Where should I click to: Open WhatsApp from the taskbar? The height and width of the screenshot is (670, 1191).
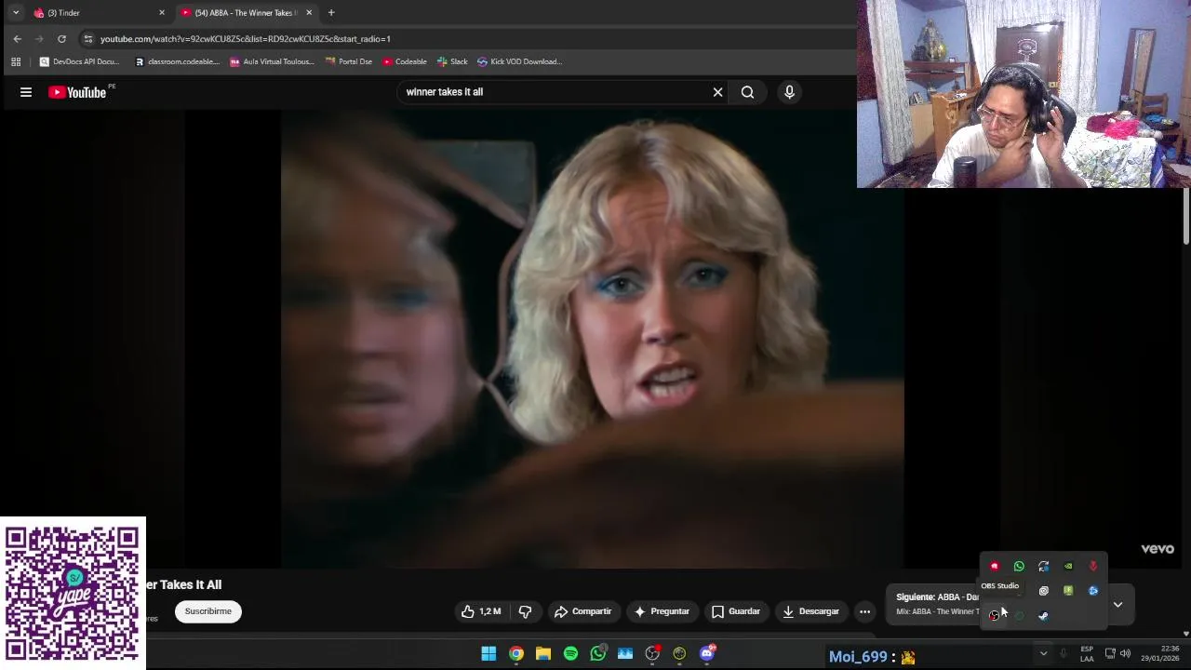pyautogui.click(x=597, y=653)
